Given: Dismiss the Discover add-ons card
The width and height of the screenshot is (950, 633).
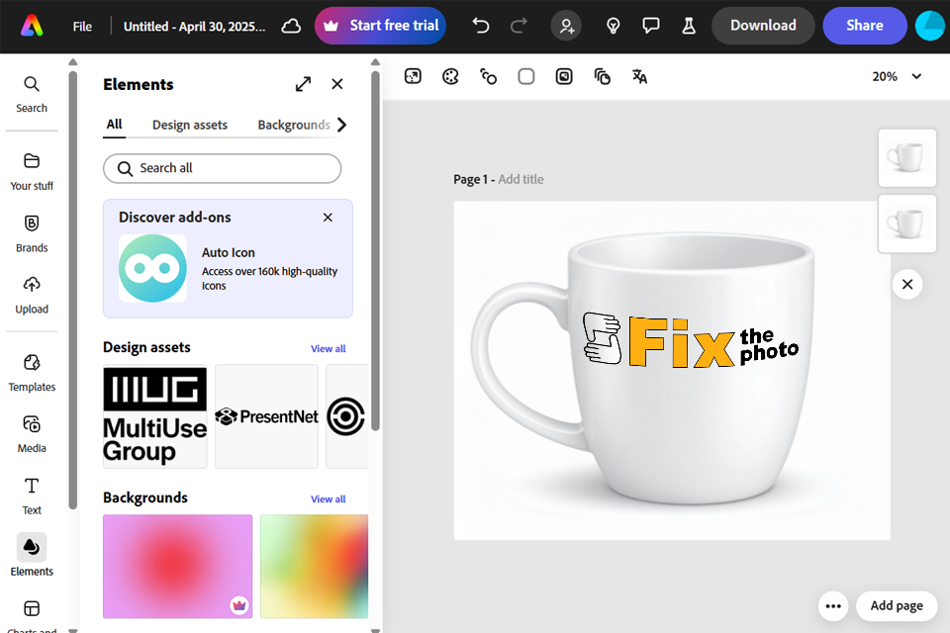Looking at the screenshot, I should pos(328,218).
